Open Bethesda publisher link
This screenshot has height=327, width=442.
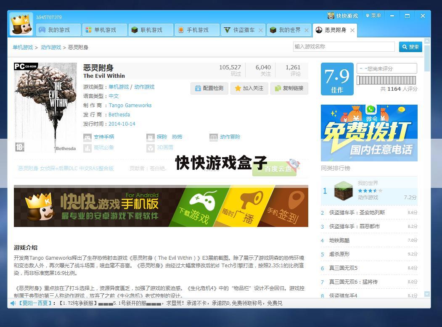[x=119, y=115]
